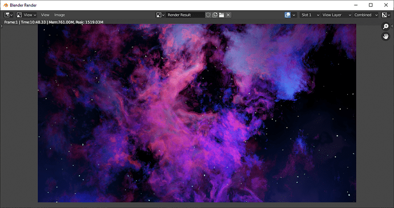Open the Image menu

click(x=59, y=15)
